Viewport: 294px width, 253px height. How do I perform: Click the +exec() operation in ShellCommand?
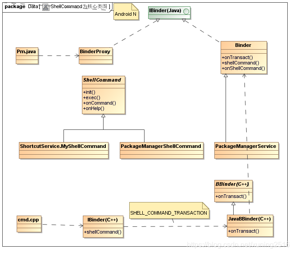pyautogui.click(x=92, y=98)
